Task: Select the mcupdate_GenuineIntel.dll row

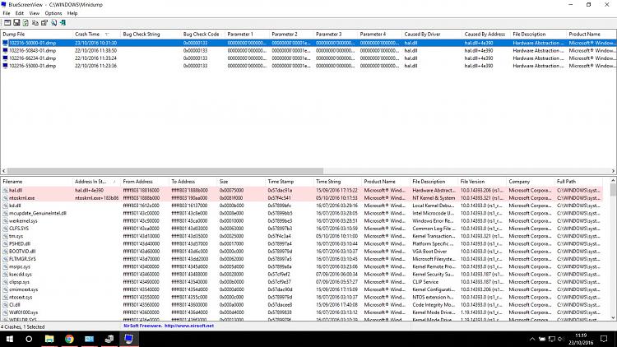Action: click(x=301, y=213)
